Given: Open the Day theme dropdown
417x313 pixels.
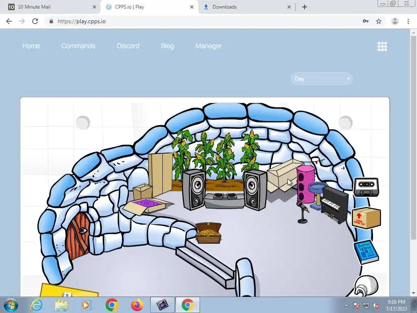Looking at the screenshot, I should [322, 79].
